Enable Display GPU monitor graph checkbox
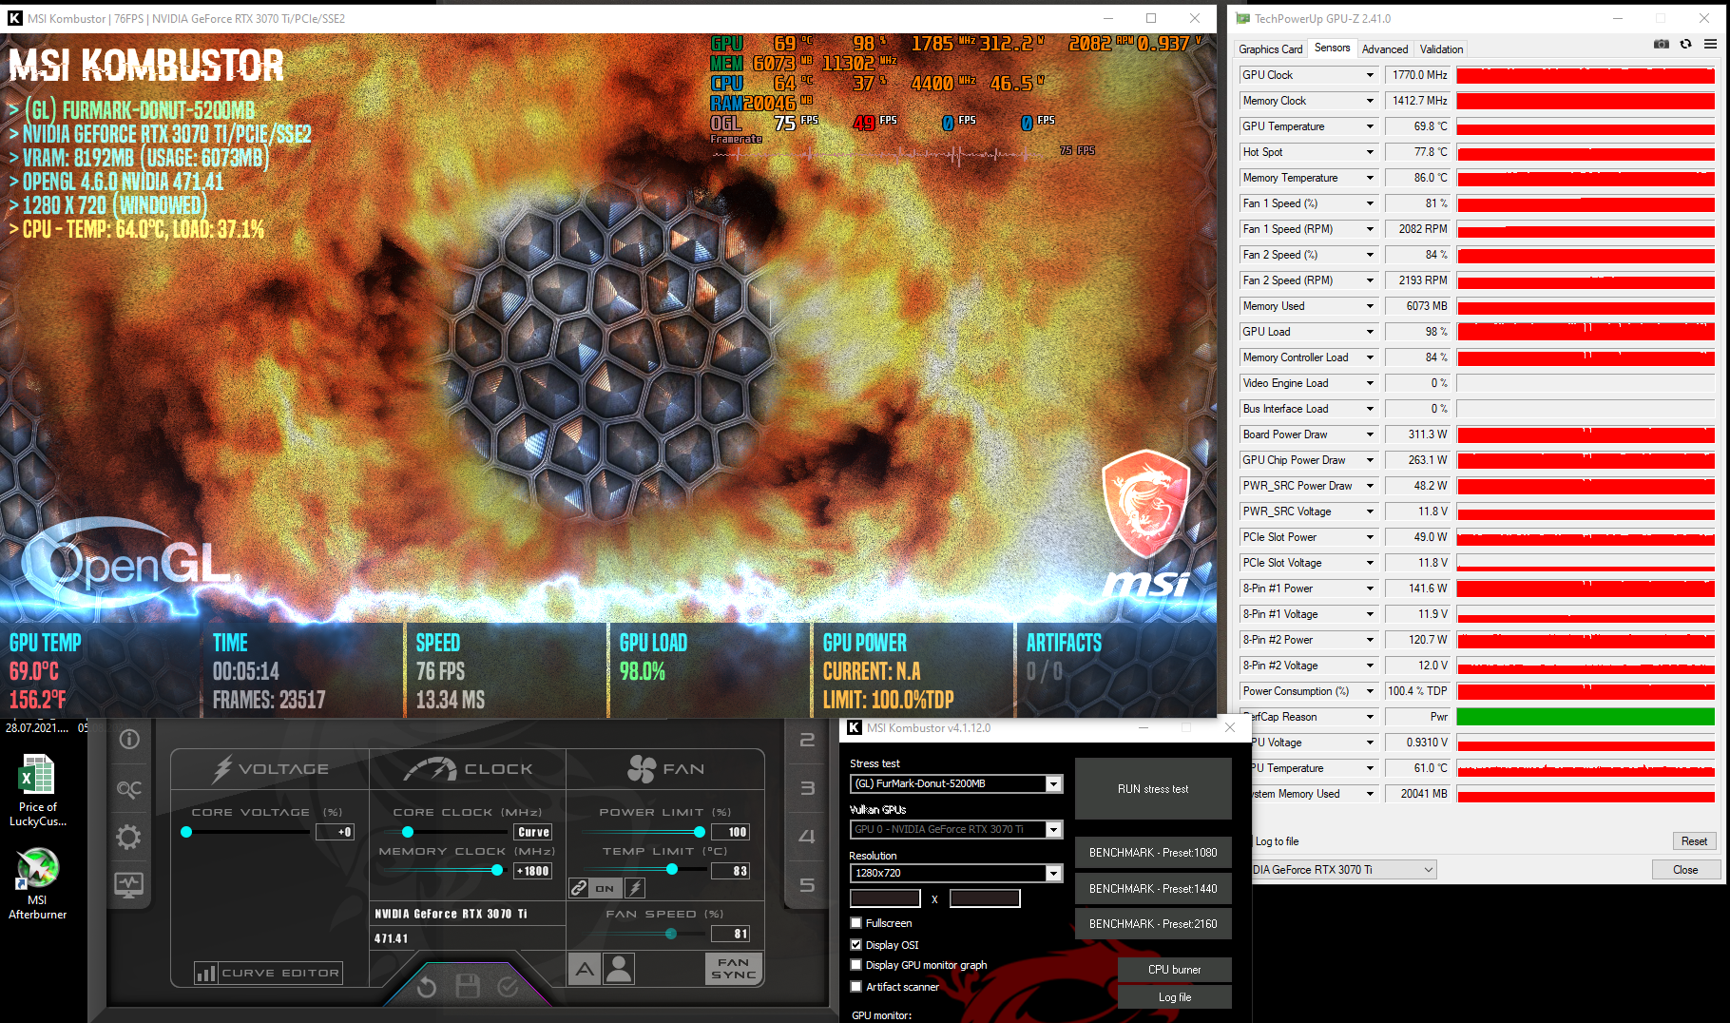1730x1023 pixels. coord(856,965)
